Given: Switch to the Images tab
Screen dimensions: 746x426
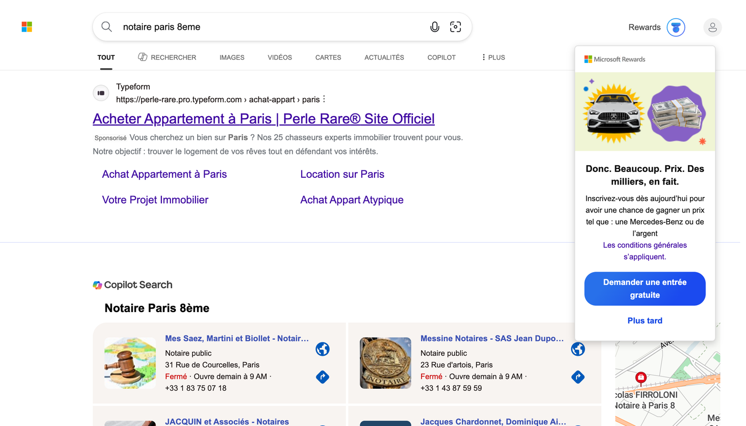Looking at the screenshot, I should tap(232, 57).
